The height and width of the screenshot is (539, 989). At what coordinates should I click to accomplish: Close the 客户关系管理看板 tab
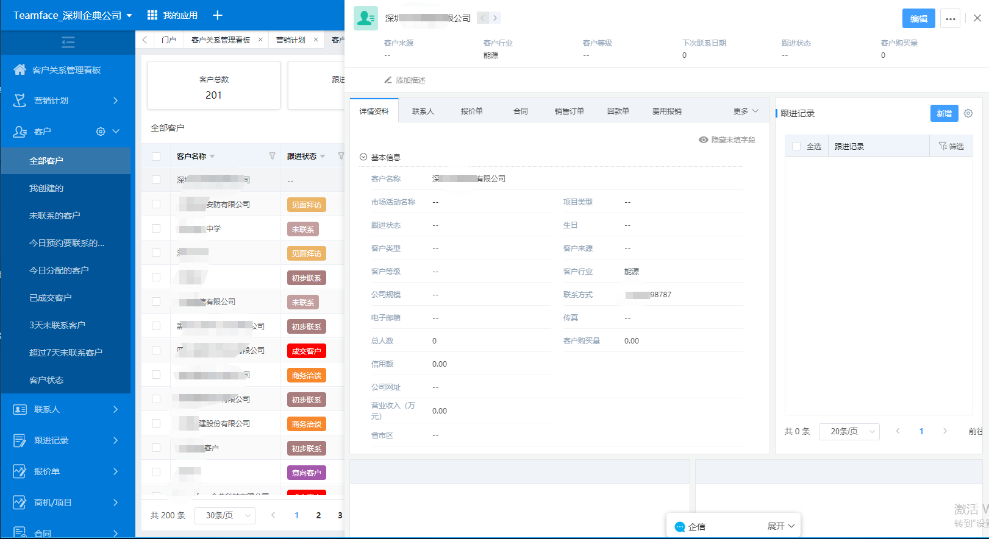point(260,40)
